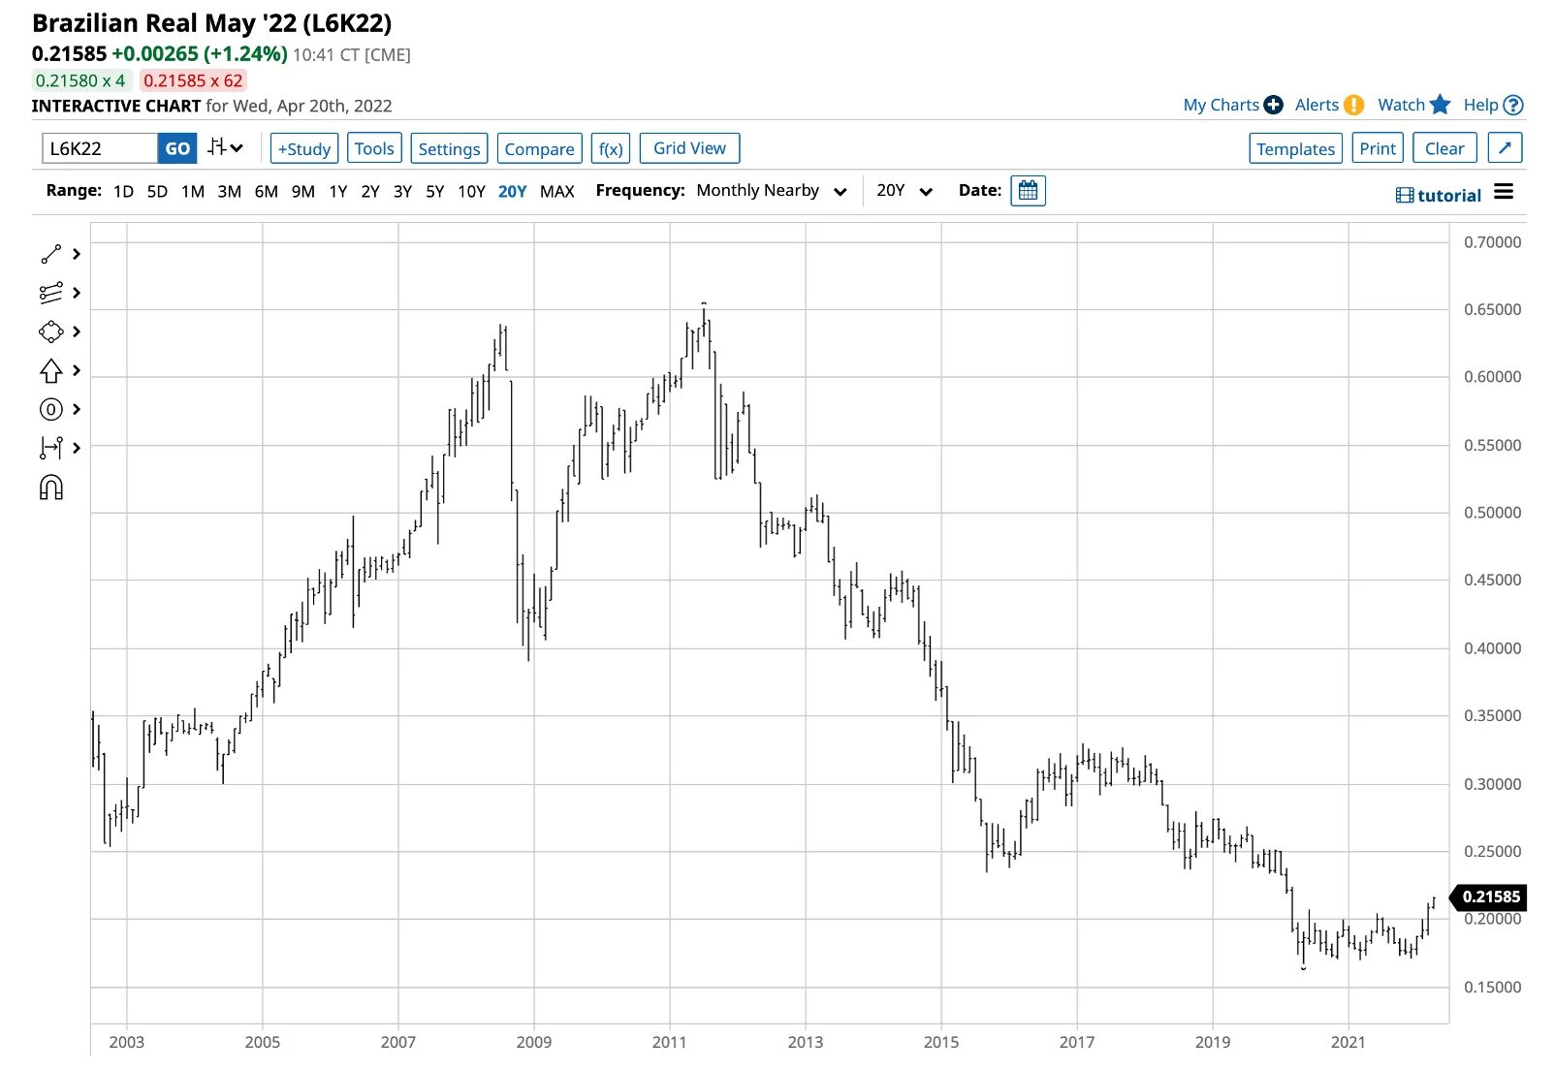The width and height of the screenshot is (1555, 1070).
Task: Set range to 5D
Action: point(157,191)
